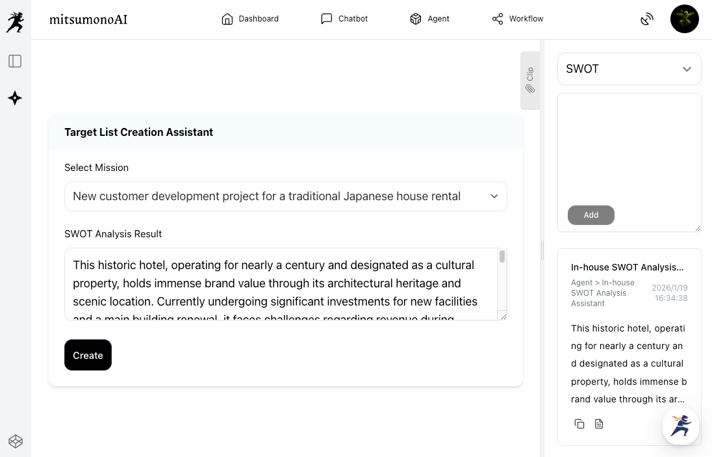Open the floating ninja assistant button
Screen dimensions: 712x457
point(680,426)
